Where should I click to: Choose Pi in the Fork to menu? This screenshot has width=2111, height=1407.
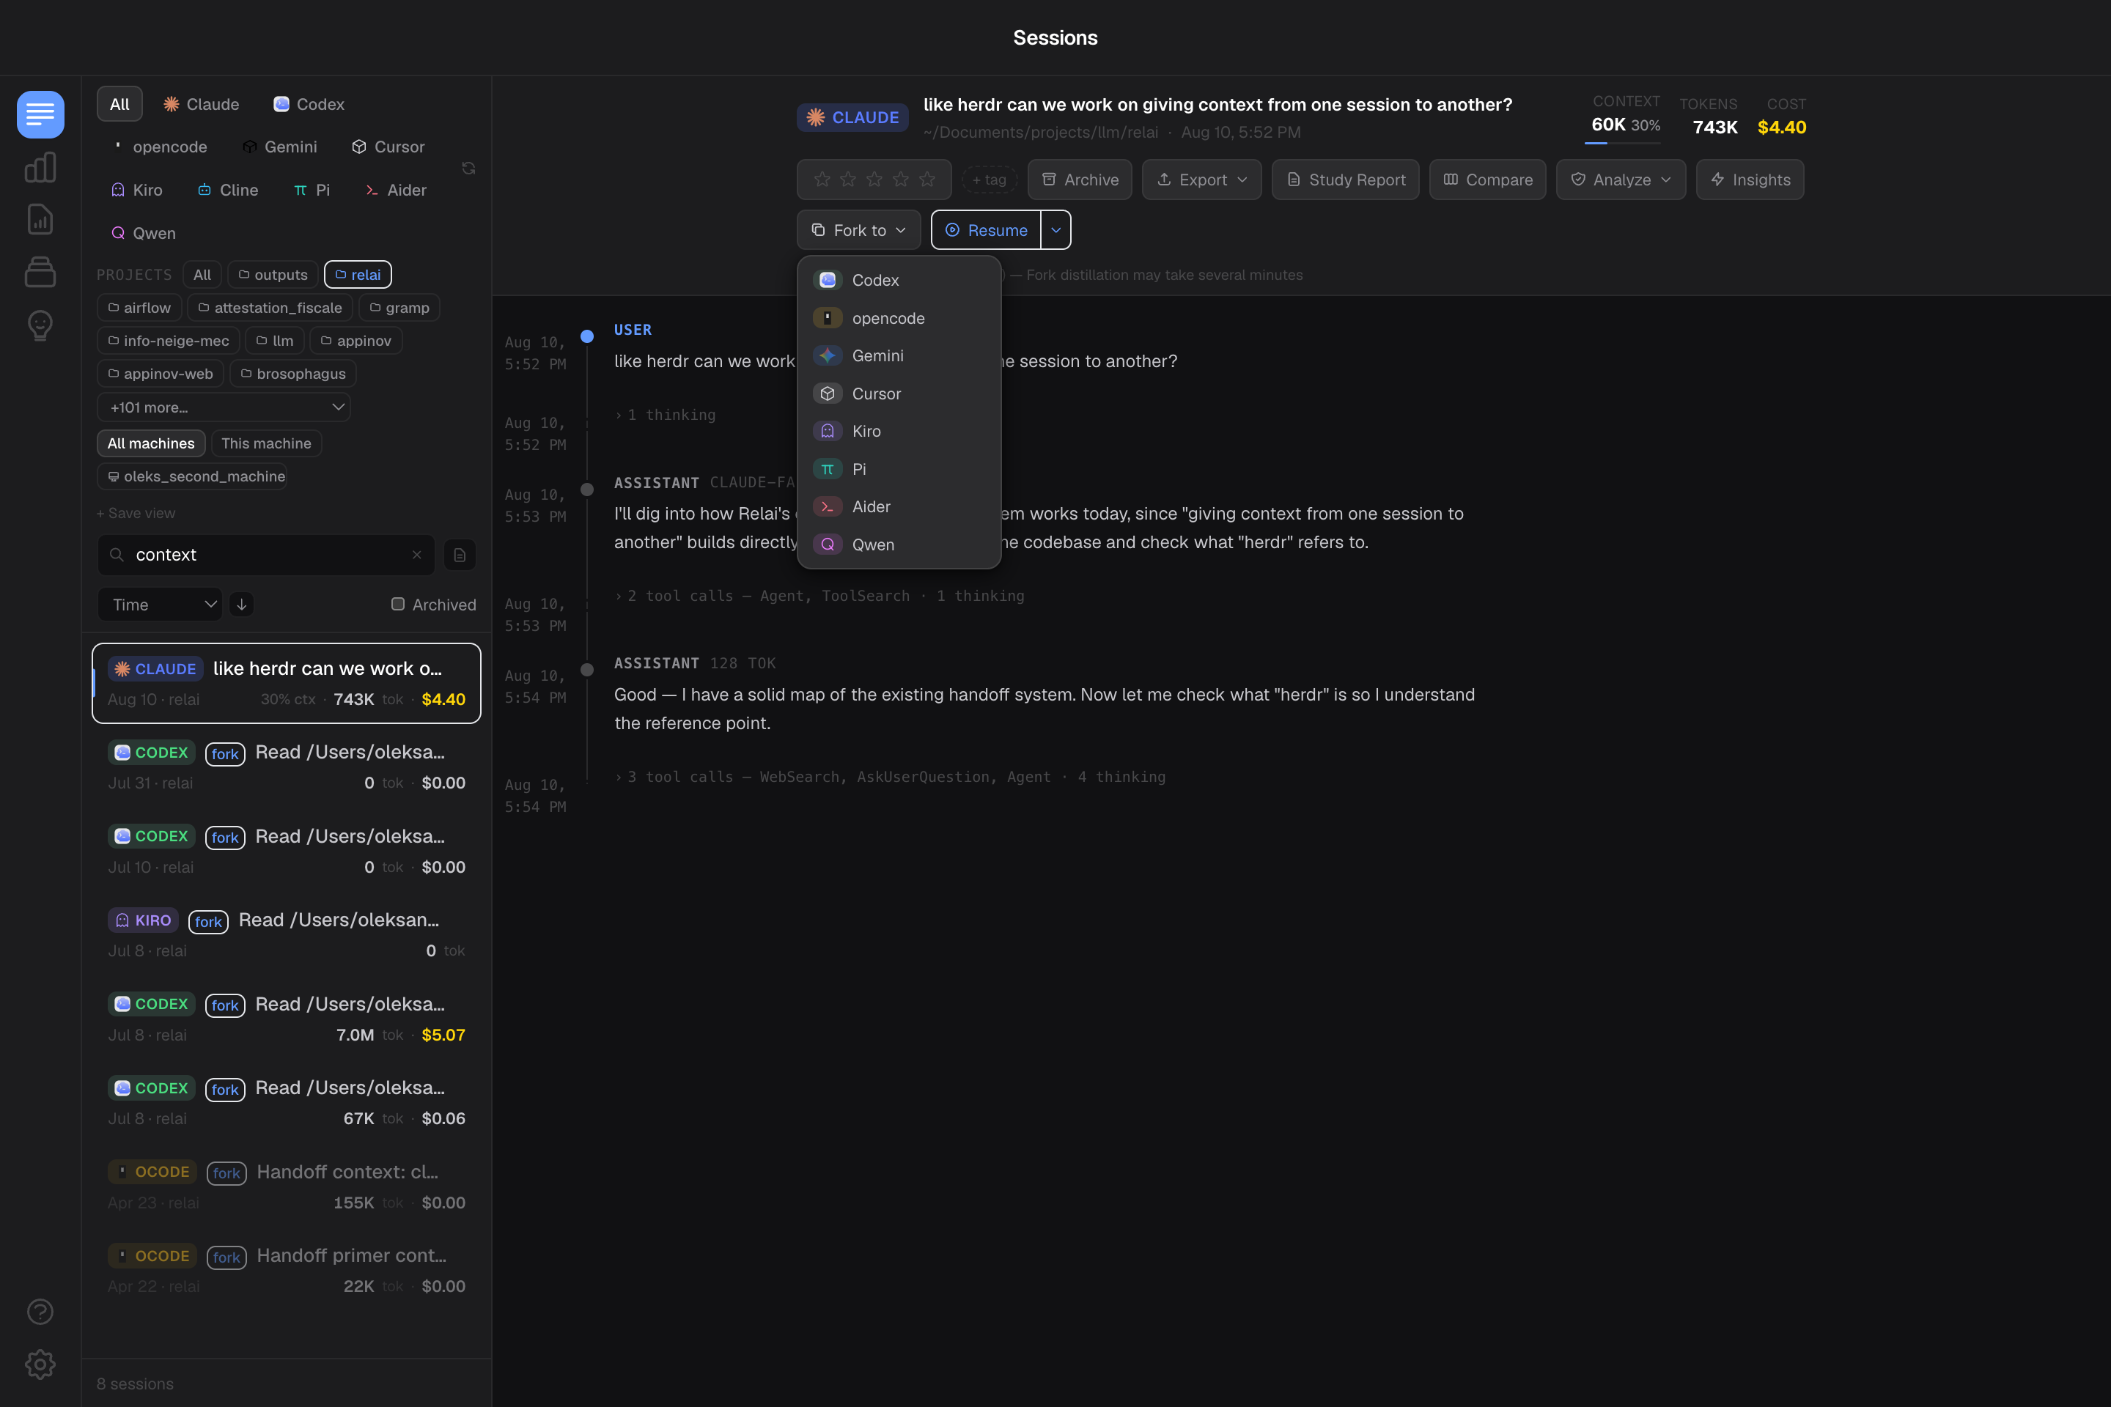pos(899,469)
